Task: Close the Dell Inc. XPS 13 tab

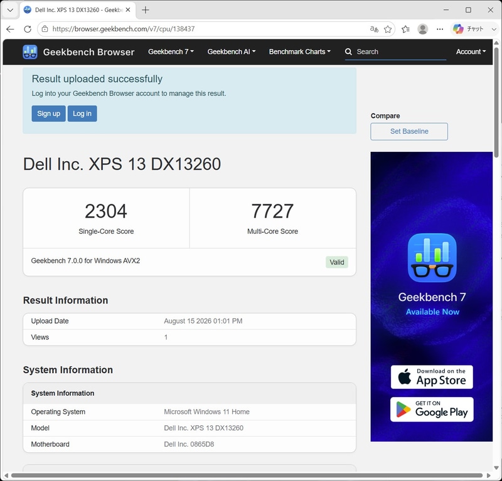Action: pos(128,10)
